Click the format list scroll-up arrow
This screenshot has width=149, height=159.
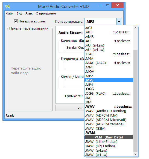coord(135,28)
